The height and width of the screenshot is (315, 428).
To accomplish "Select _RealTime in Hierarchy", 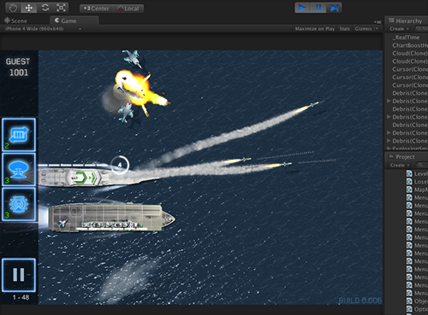I will (x=407, y=38).
